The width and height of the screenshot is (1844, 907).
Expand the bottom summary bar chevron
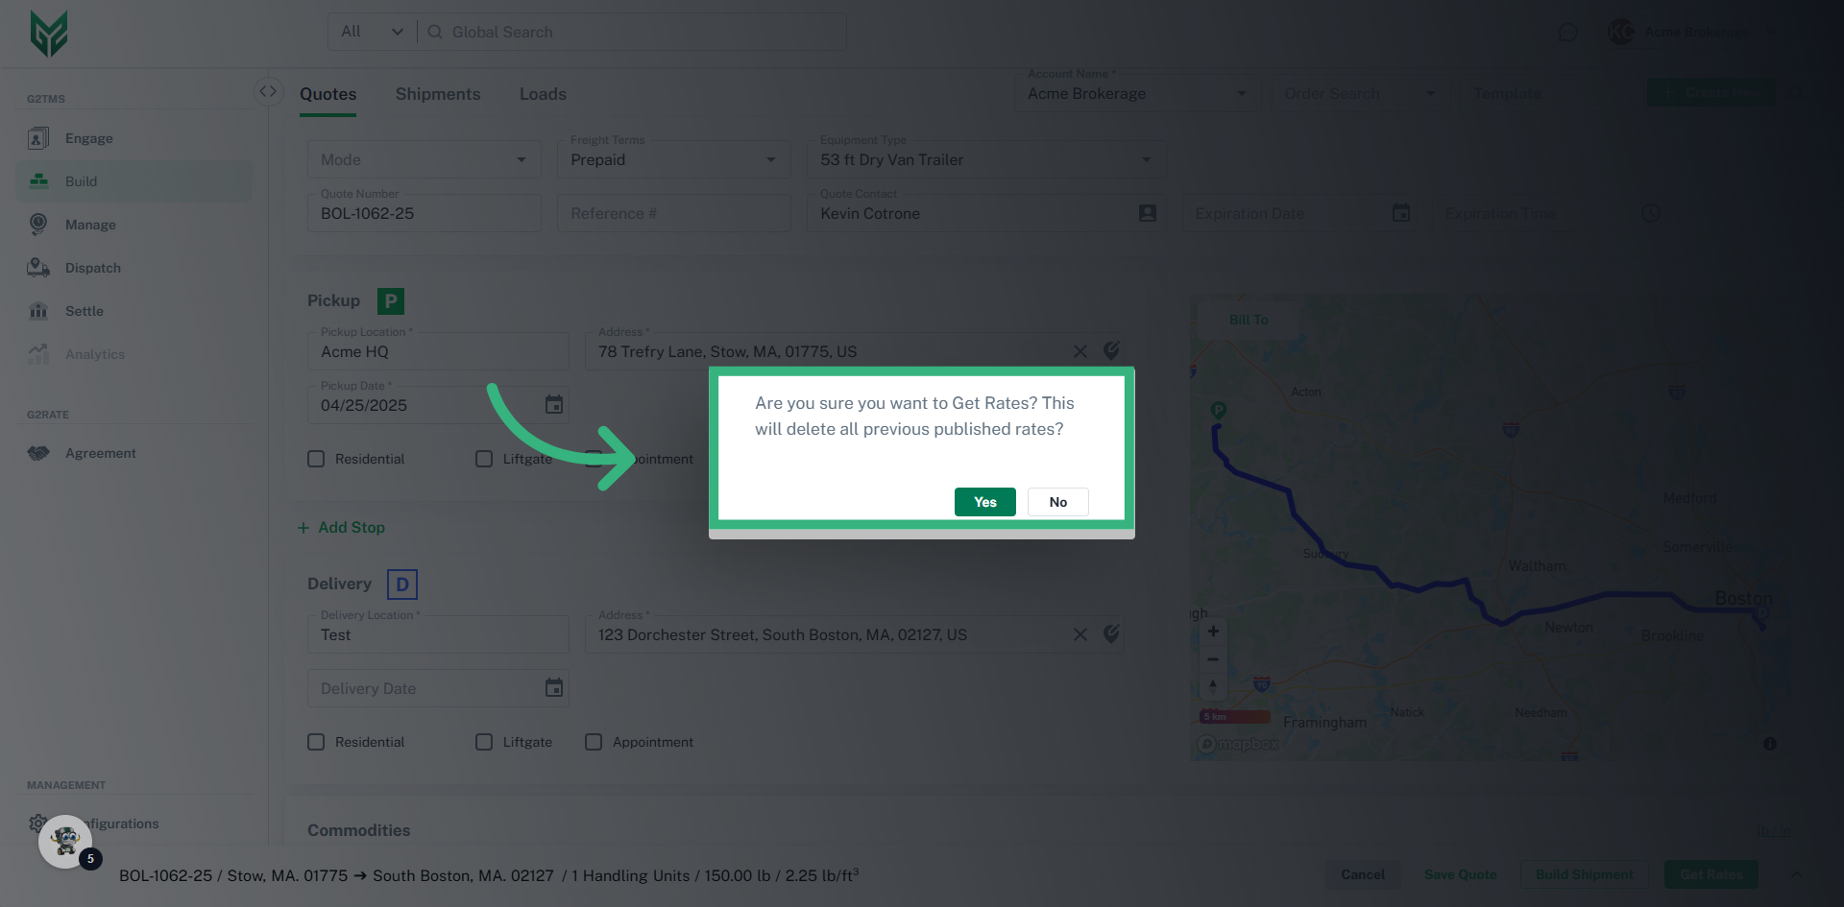(x=1796, y=874)
